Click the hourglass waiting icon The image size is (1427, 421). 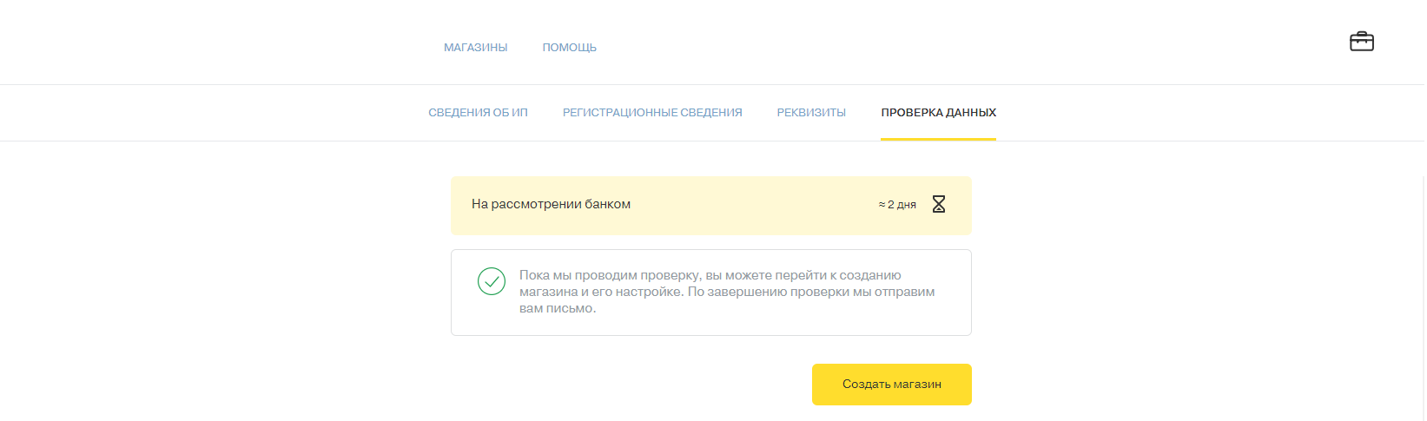point(938,204)
